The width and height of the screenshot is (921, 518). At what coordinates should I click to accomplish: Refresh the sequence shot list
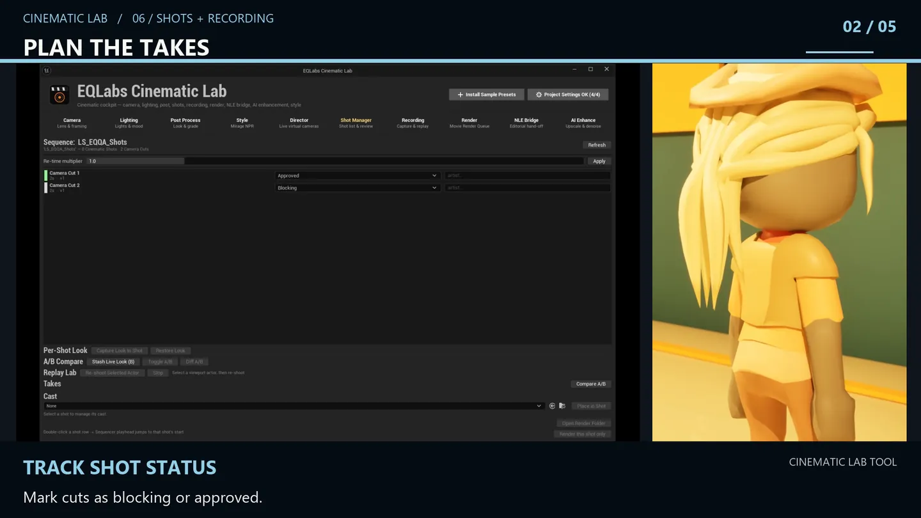(597, 145)
